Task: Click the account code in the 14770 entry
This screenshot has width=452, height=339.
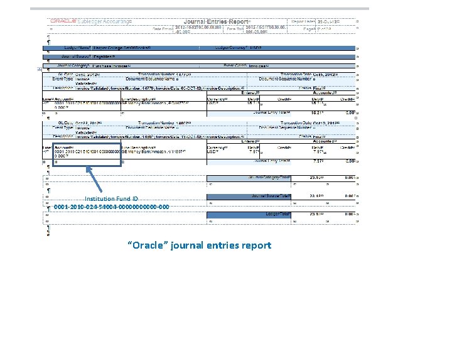Action: point(87,105)
